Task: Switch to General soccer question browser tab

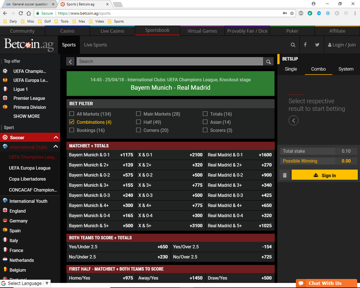Action: tap(30, 4)
